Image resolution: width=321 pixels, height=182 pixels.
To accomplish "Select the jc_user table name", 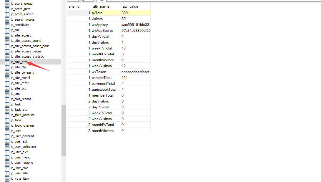I will (16, 131).
